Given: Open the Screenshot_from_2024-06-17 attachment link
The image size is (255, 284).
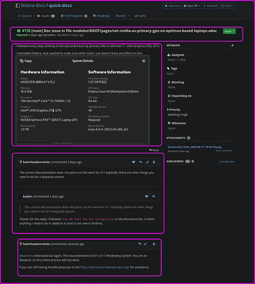Looking at the screenshot, I should tap(194, 147).
